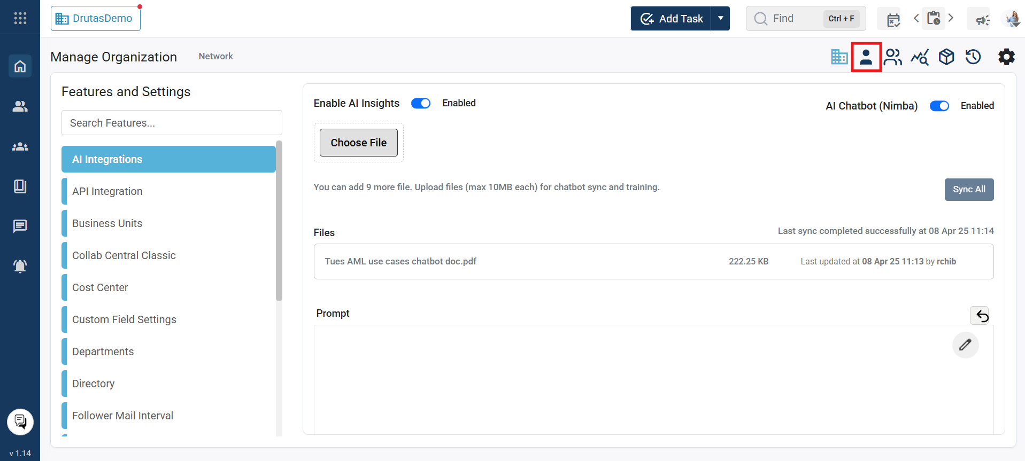Viewport: 1025px width, 461px height.
Task: Click the Search Features input field
Action: 172,123
